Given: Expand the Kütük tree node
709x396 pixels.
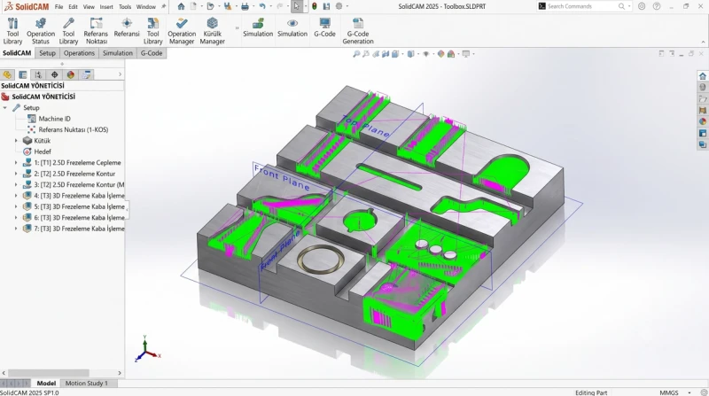Looking at the screenshot, I should tap(16, 141).
